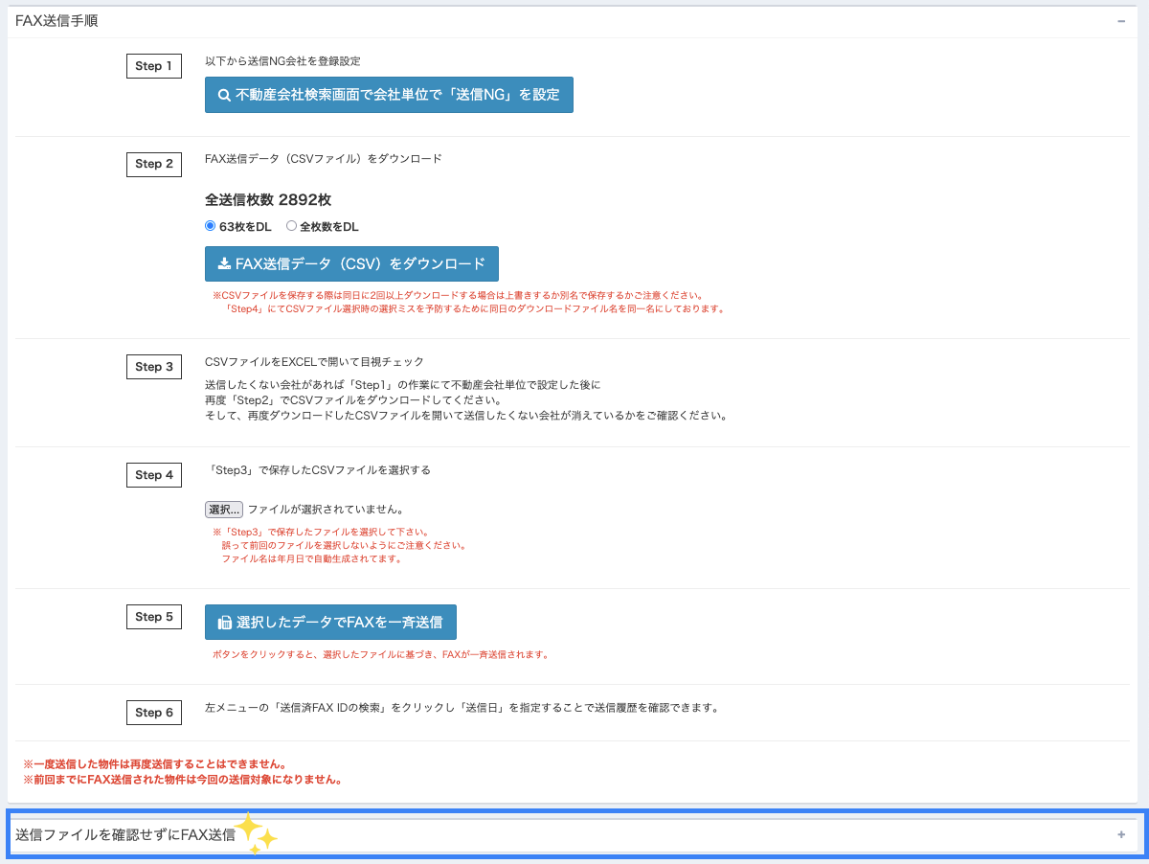Click the 全送信枚数 2892枚 text
Screen dimensions: 1149x864
click(x=268, y=200)
